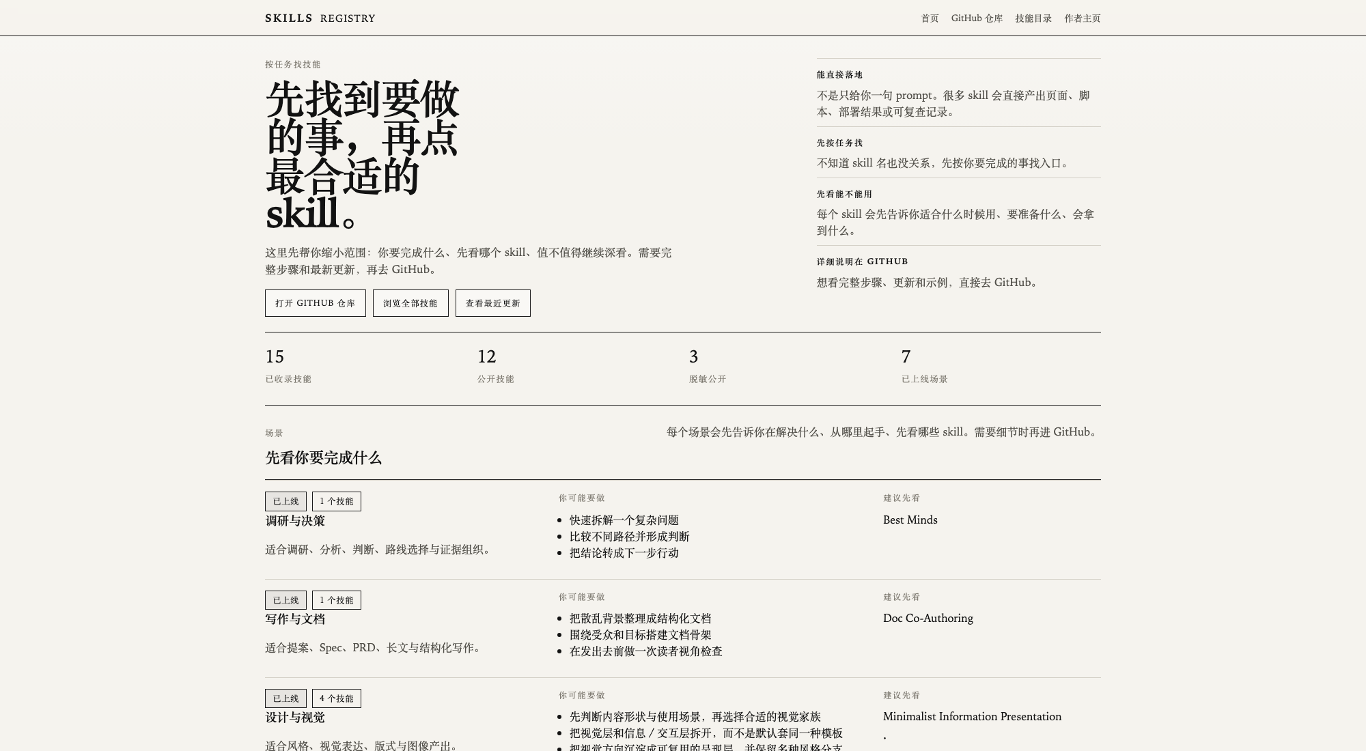Select the 场景 section label
The height and width of the screenshot is (751, 1366).
pyautogui.click(x=274, y=433)
